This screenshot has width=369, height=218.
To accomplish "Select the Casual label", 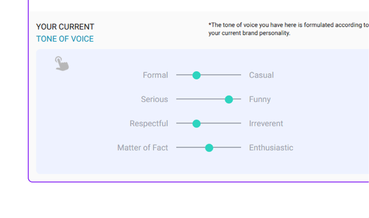I will point(261,75).
